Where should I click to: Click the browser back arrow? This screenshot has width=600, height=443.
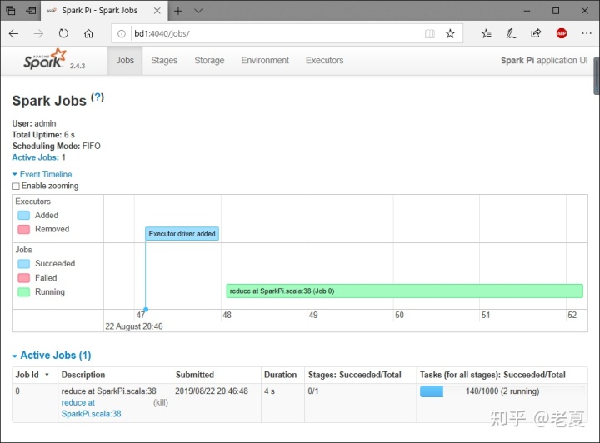pos(14,33)
